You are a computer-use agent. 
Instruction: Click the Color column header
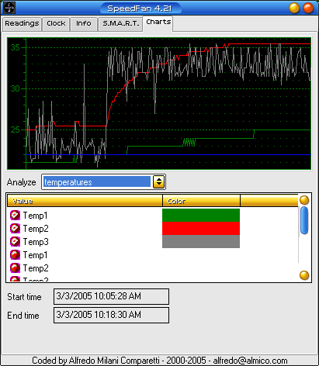[x=201, y=201]
